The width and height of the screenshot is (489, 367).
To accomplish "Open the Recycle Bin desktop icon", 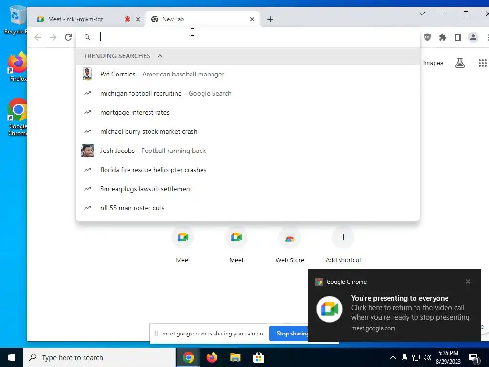I will pos(15,20).
